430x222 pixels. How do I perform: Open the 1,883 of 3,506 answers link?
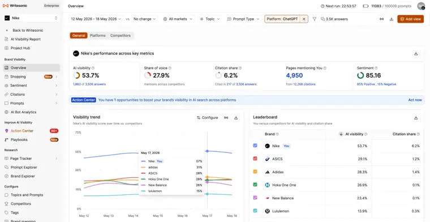click(x=89, y=84)
